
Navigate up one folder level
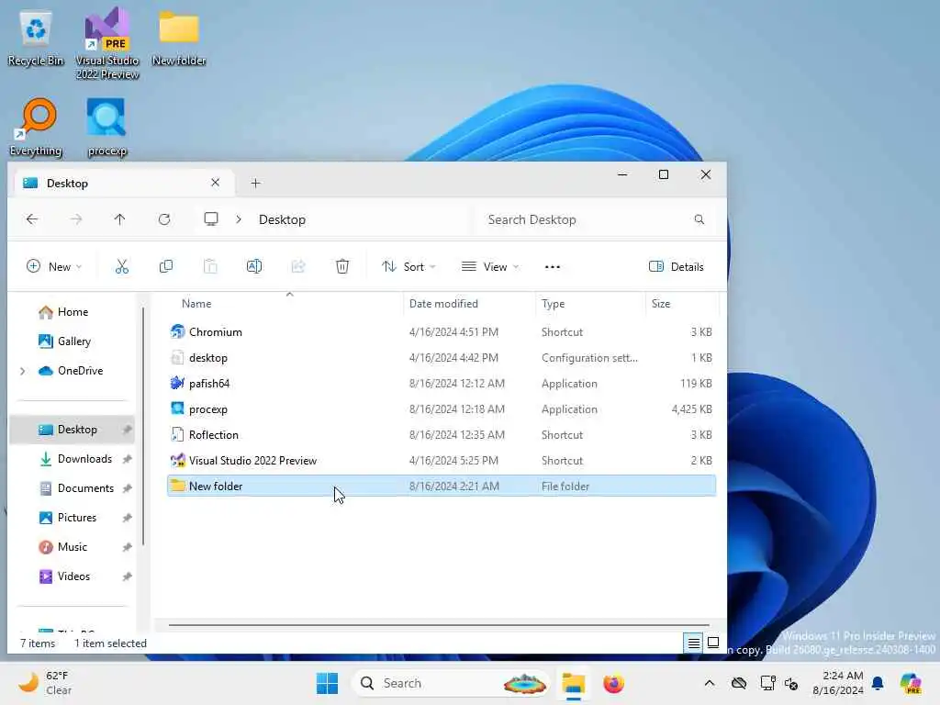(x=120, y=219)
